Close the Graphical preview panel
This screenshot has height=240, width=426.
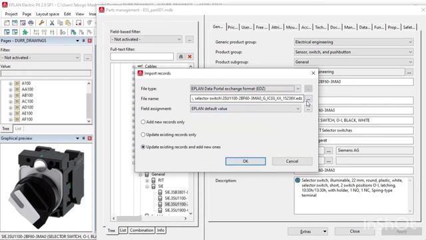(90, 138)
